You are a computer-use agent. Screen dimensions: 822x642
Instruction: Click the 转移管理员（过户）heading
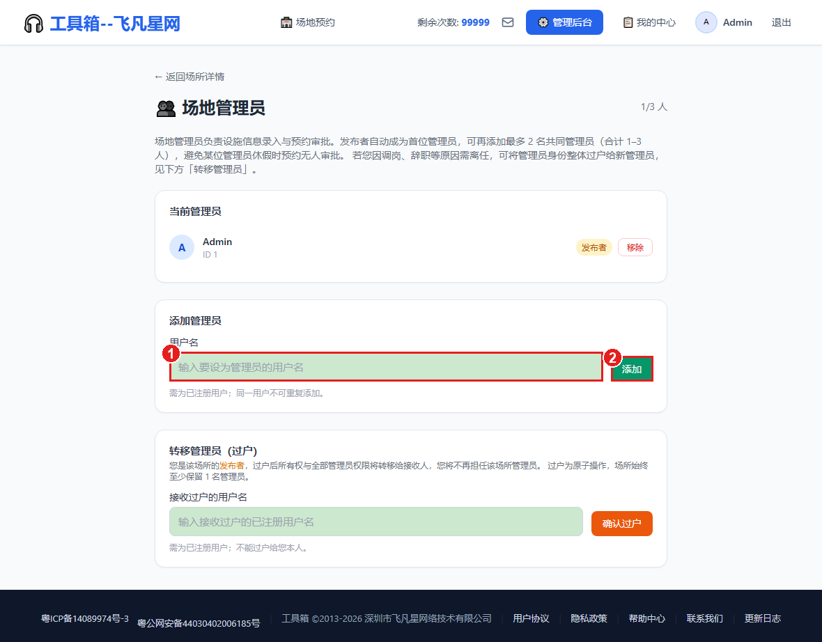[x=213, y=451]
